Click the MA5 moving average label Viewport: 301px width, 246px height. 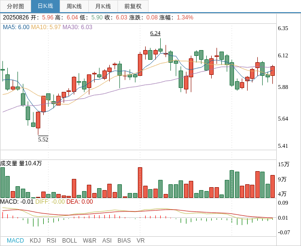tap(16, 27)
